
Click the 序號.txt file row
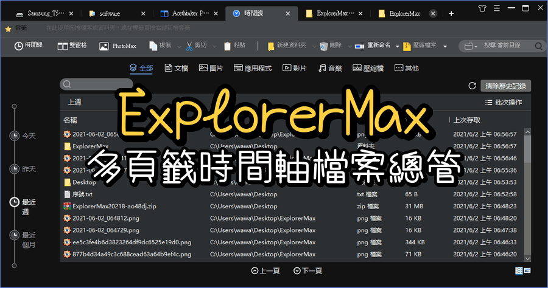tap(292, 194)
